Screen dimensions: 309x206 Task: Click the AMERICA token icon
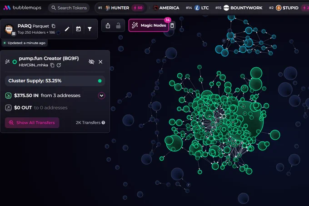[155, 8]
